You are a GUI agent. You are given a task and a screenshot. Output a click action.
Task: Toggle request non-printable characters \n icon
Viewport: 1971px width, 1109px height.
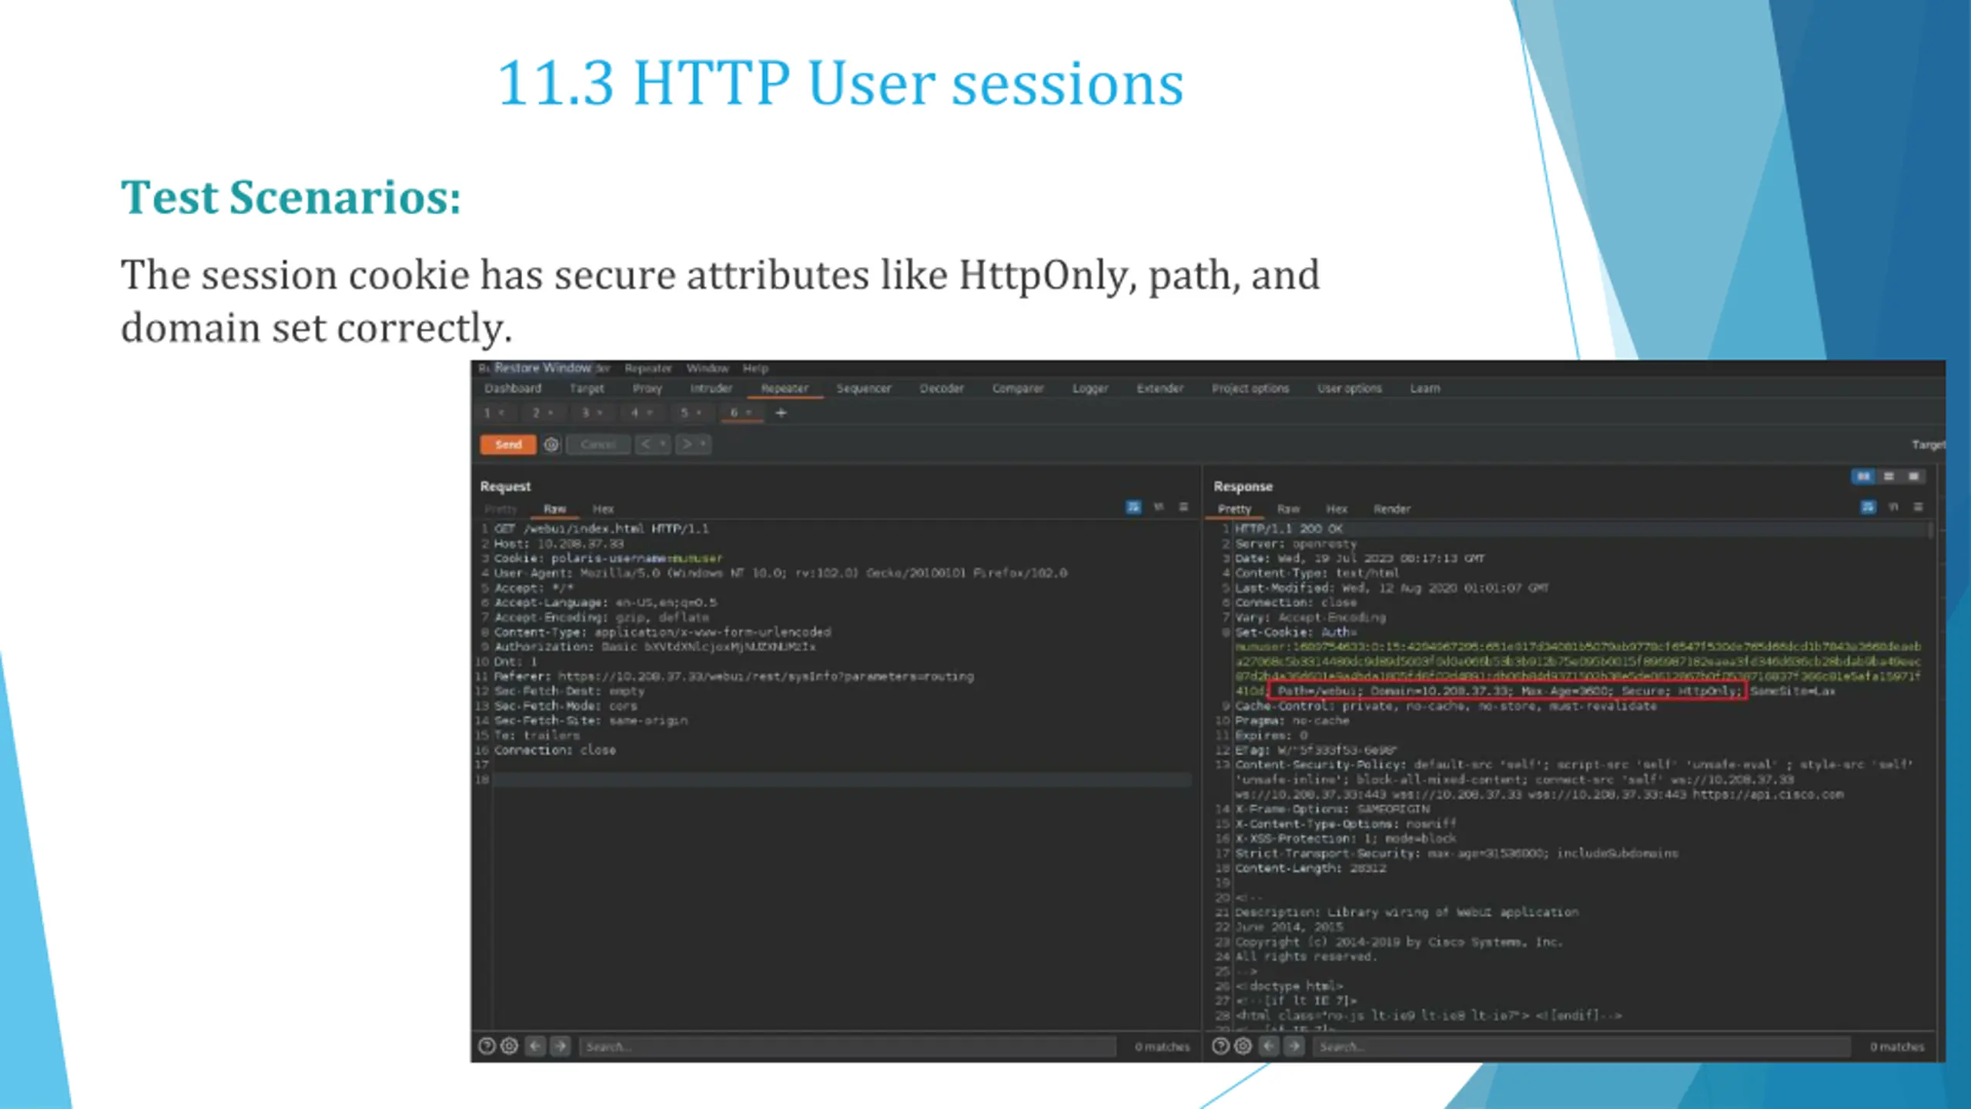click(1159, 507)
